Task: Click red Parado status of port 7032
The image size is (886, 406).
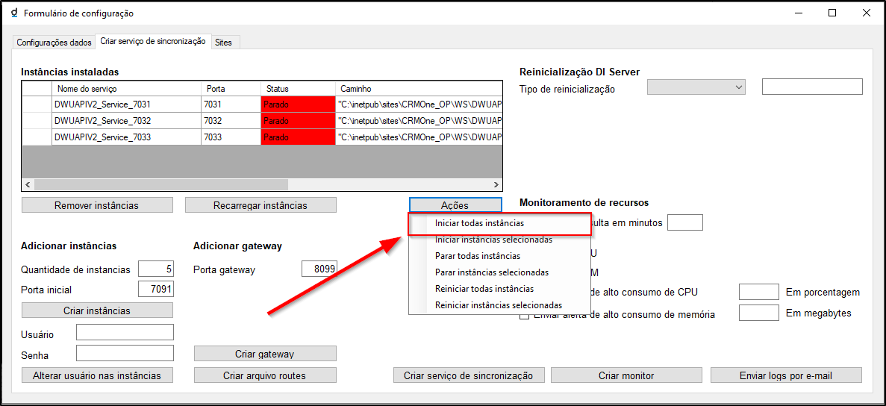Action: pos(298,121)
